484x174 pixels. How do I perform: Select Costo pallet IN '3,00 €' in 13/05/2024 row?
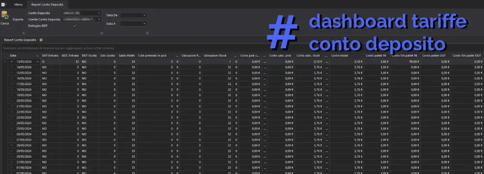pos(377,62)
